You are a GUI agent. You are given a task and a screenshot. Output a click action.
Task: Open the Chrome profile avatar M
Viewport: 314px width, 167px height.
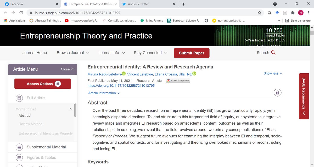(x=301, y=13)
